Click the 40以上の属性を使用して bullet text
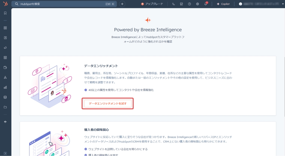 [121, 90]
